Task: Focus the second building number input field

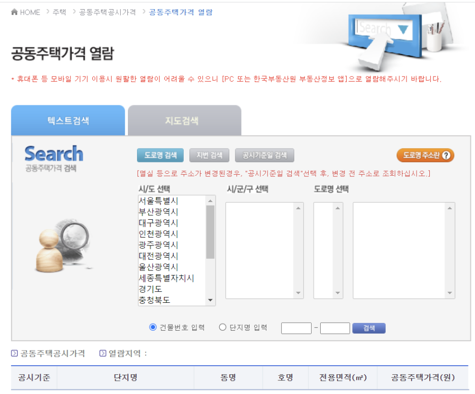Action: pos(335,328)
